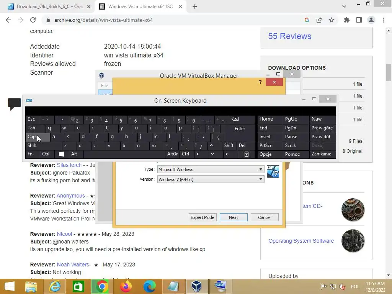The image size is (392, 294).
Task: Open the Chrome profile avatar
Action: (x=371, y=20)
